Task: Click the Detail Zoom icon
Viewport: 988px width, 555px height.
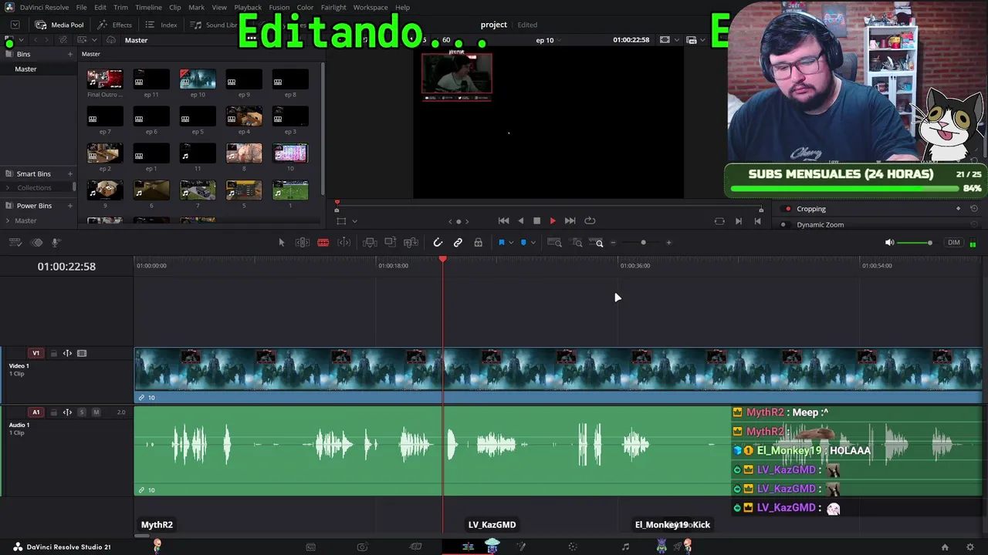Action: [x=577, y=243]
